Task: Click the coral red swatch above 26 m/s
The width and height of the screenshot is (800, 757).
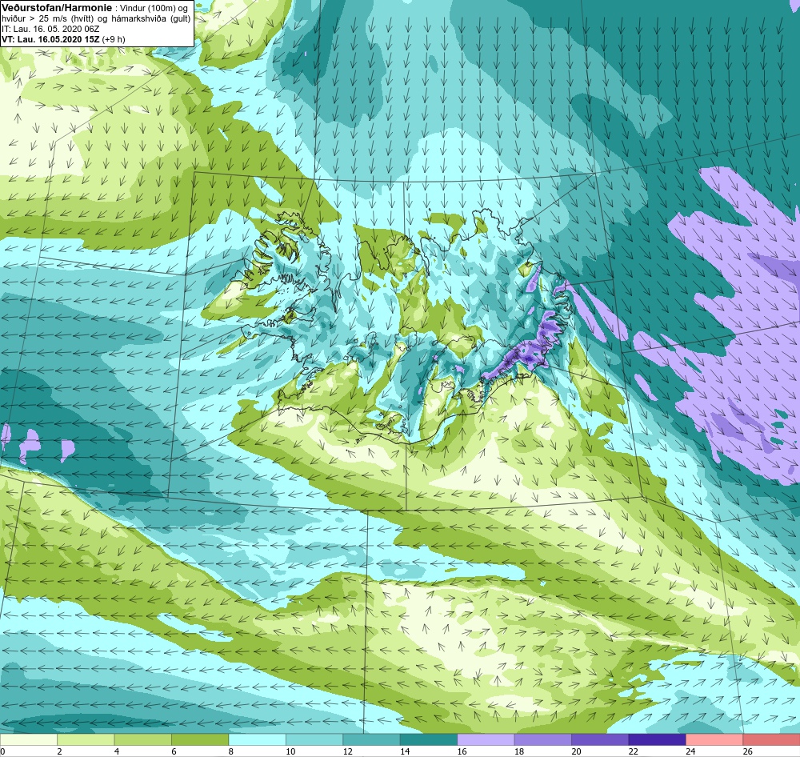Action: pos(771,739)
